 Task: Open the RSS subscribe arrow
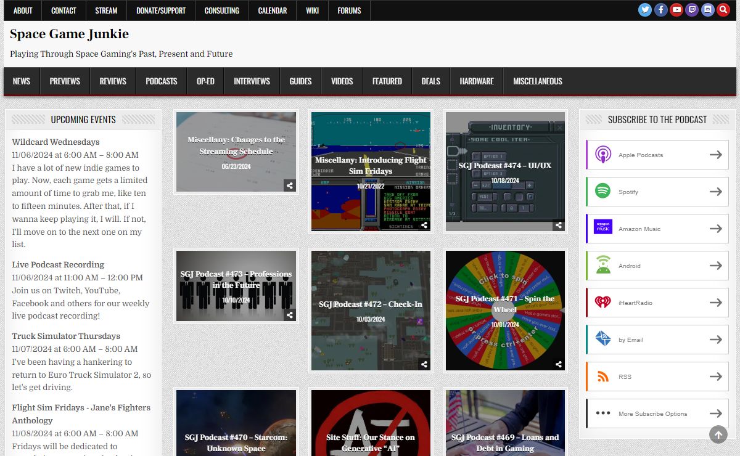715,377
